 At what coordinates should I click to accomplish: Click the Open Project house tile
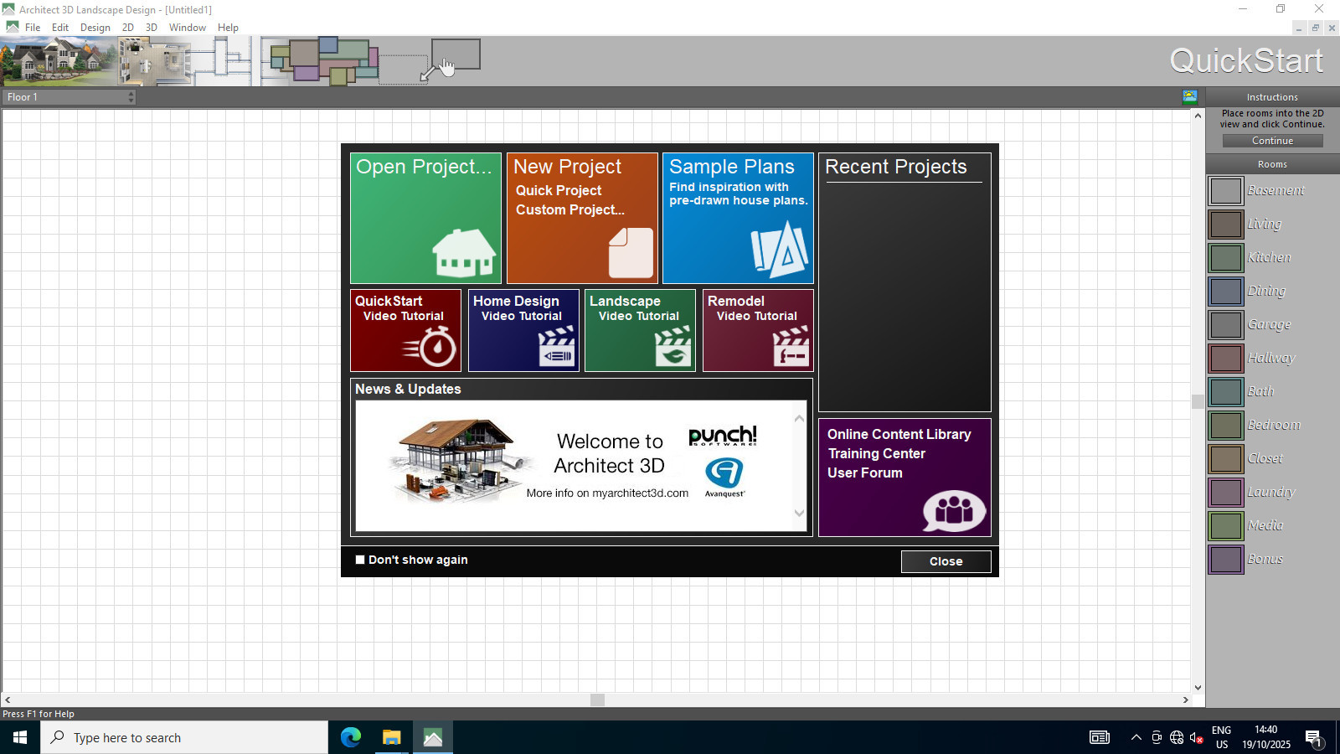tap(425, 218)
